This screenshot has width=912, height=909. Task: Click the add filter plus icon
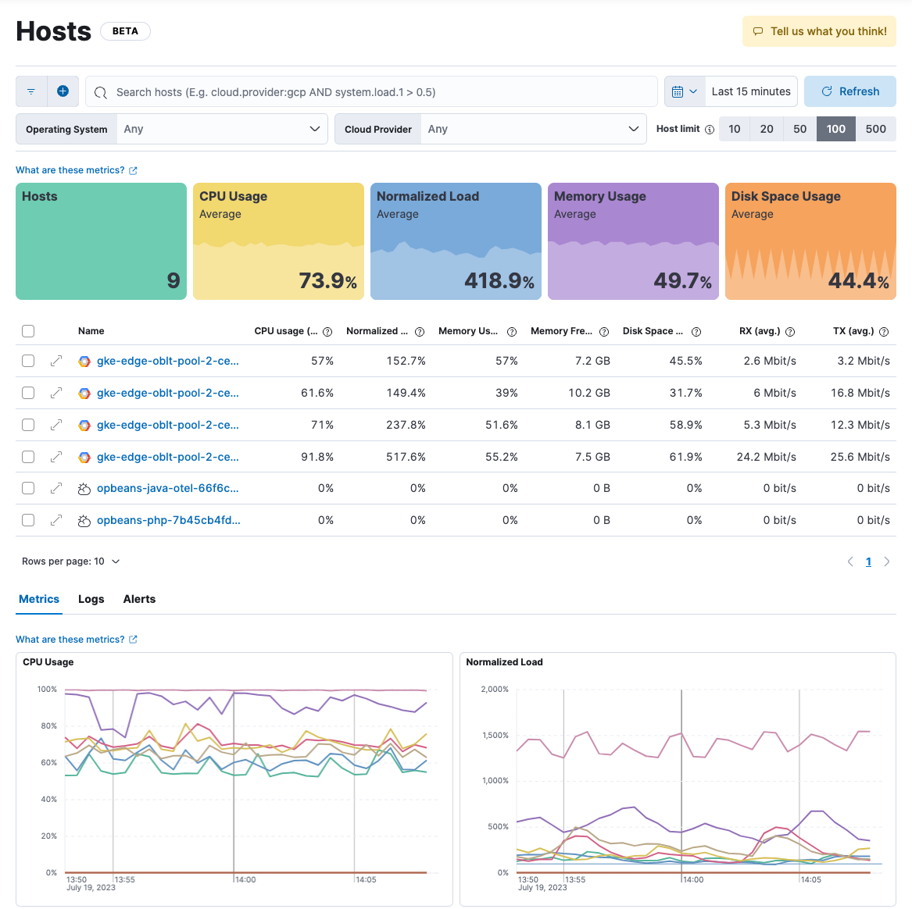63,91
